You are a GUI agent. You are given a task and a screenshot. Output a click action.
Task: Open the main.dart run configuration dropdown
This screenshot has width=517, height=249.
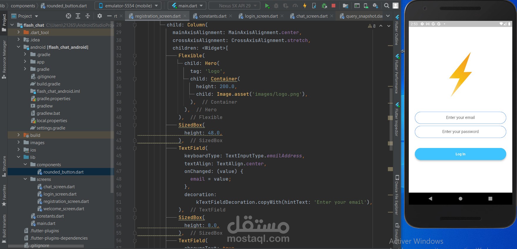click(x=187, y=6)
